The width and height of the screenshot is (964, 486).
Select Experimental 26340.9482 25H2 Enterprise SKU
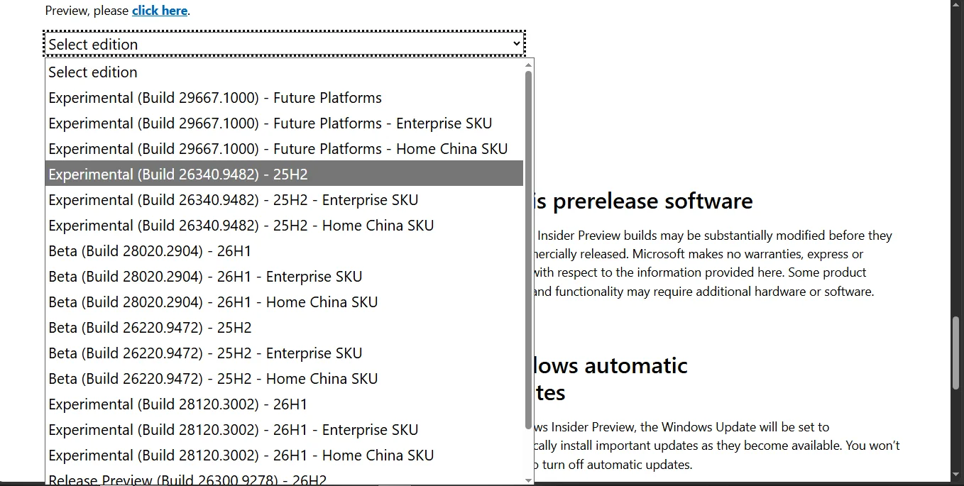(x=284, y=200)
